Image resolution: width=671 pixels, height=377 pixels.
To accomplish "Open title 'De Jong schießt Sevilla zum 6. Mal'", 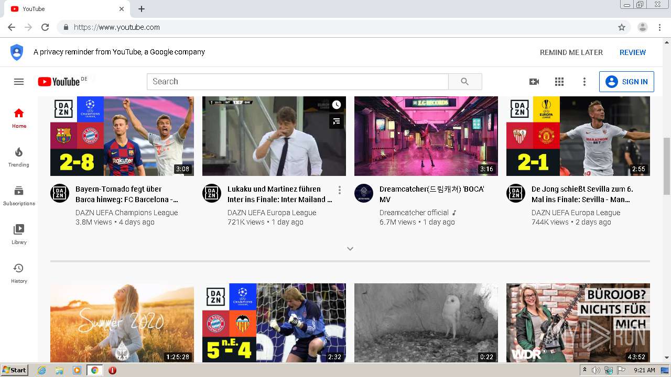I will (x=582, y=194).
